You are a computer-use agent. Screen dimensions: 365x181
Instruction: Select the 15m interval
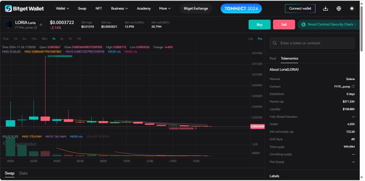(34, 39)
